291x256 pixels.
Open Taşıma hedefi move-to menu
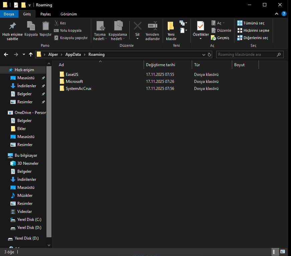100,31
